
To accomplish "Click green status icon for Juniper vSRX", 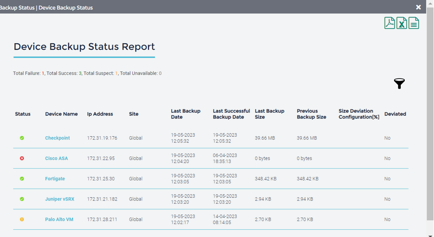I will 22,199.
